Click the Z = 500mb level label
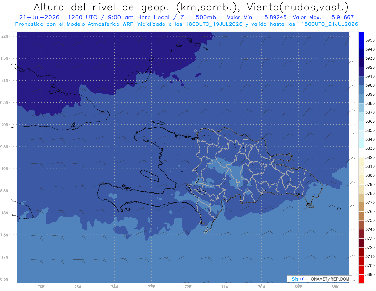Viewport: 376px width, 291px height. 198,17
